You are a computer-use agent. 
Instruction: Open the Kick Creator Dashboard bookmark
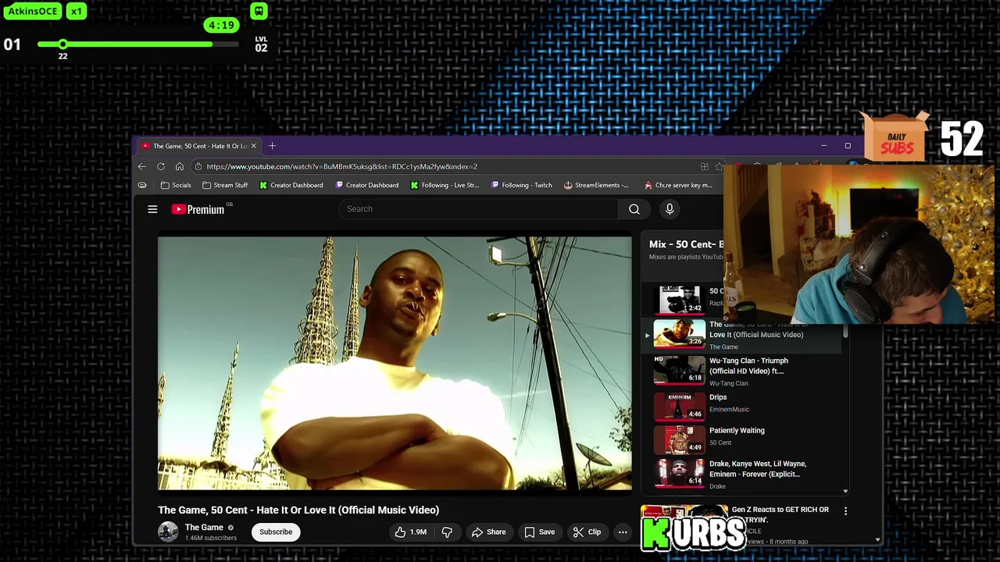(291, 185)
